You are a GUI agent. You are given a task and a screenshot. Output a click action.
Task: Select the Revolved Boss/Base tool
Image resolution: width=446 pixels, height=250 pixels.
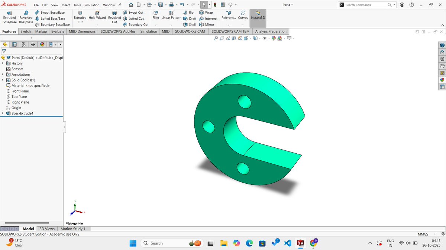pyautogui.click(x=26, y=18)
